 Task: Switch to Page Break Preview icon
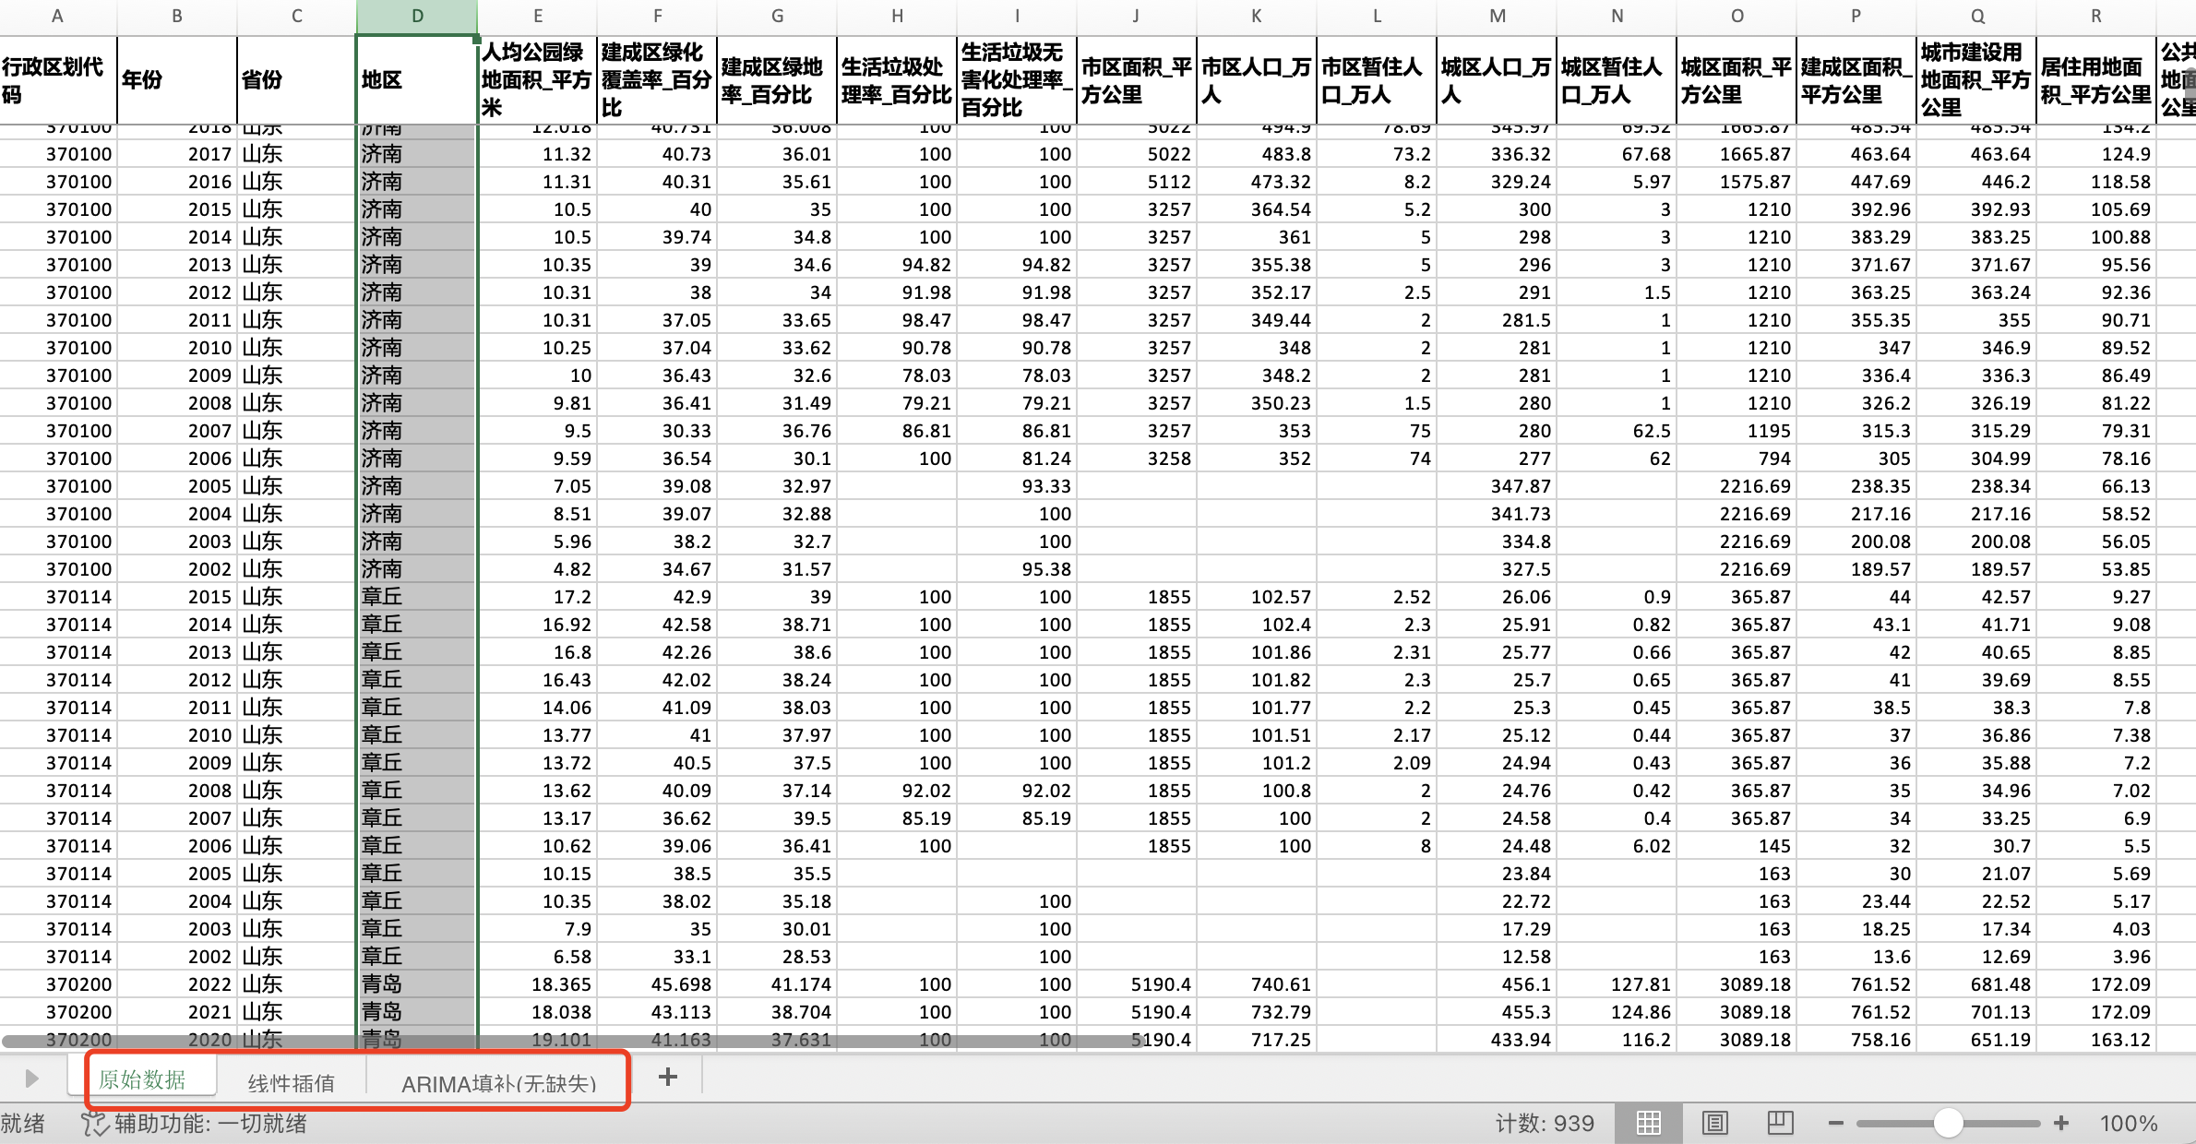[x=1780, y=1123]
